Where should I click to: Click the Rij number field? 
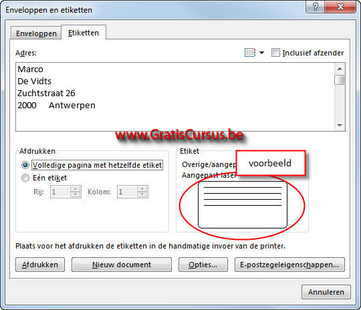pyautogui.click(x=60, y=192)
